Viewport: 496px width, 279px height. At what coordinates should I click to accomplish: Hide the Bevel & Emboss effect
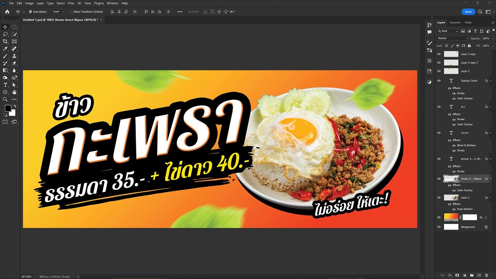tap(454, 145)
